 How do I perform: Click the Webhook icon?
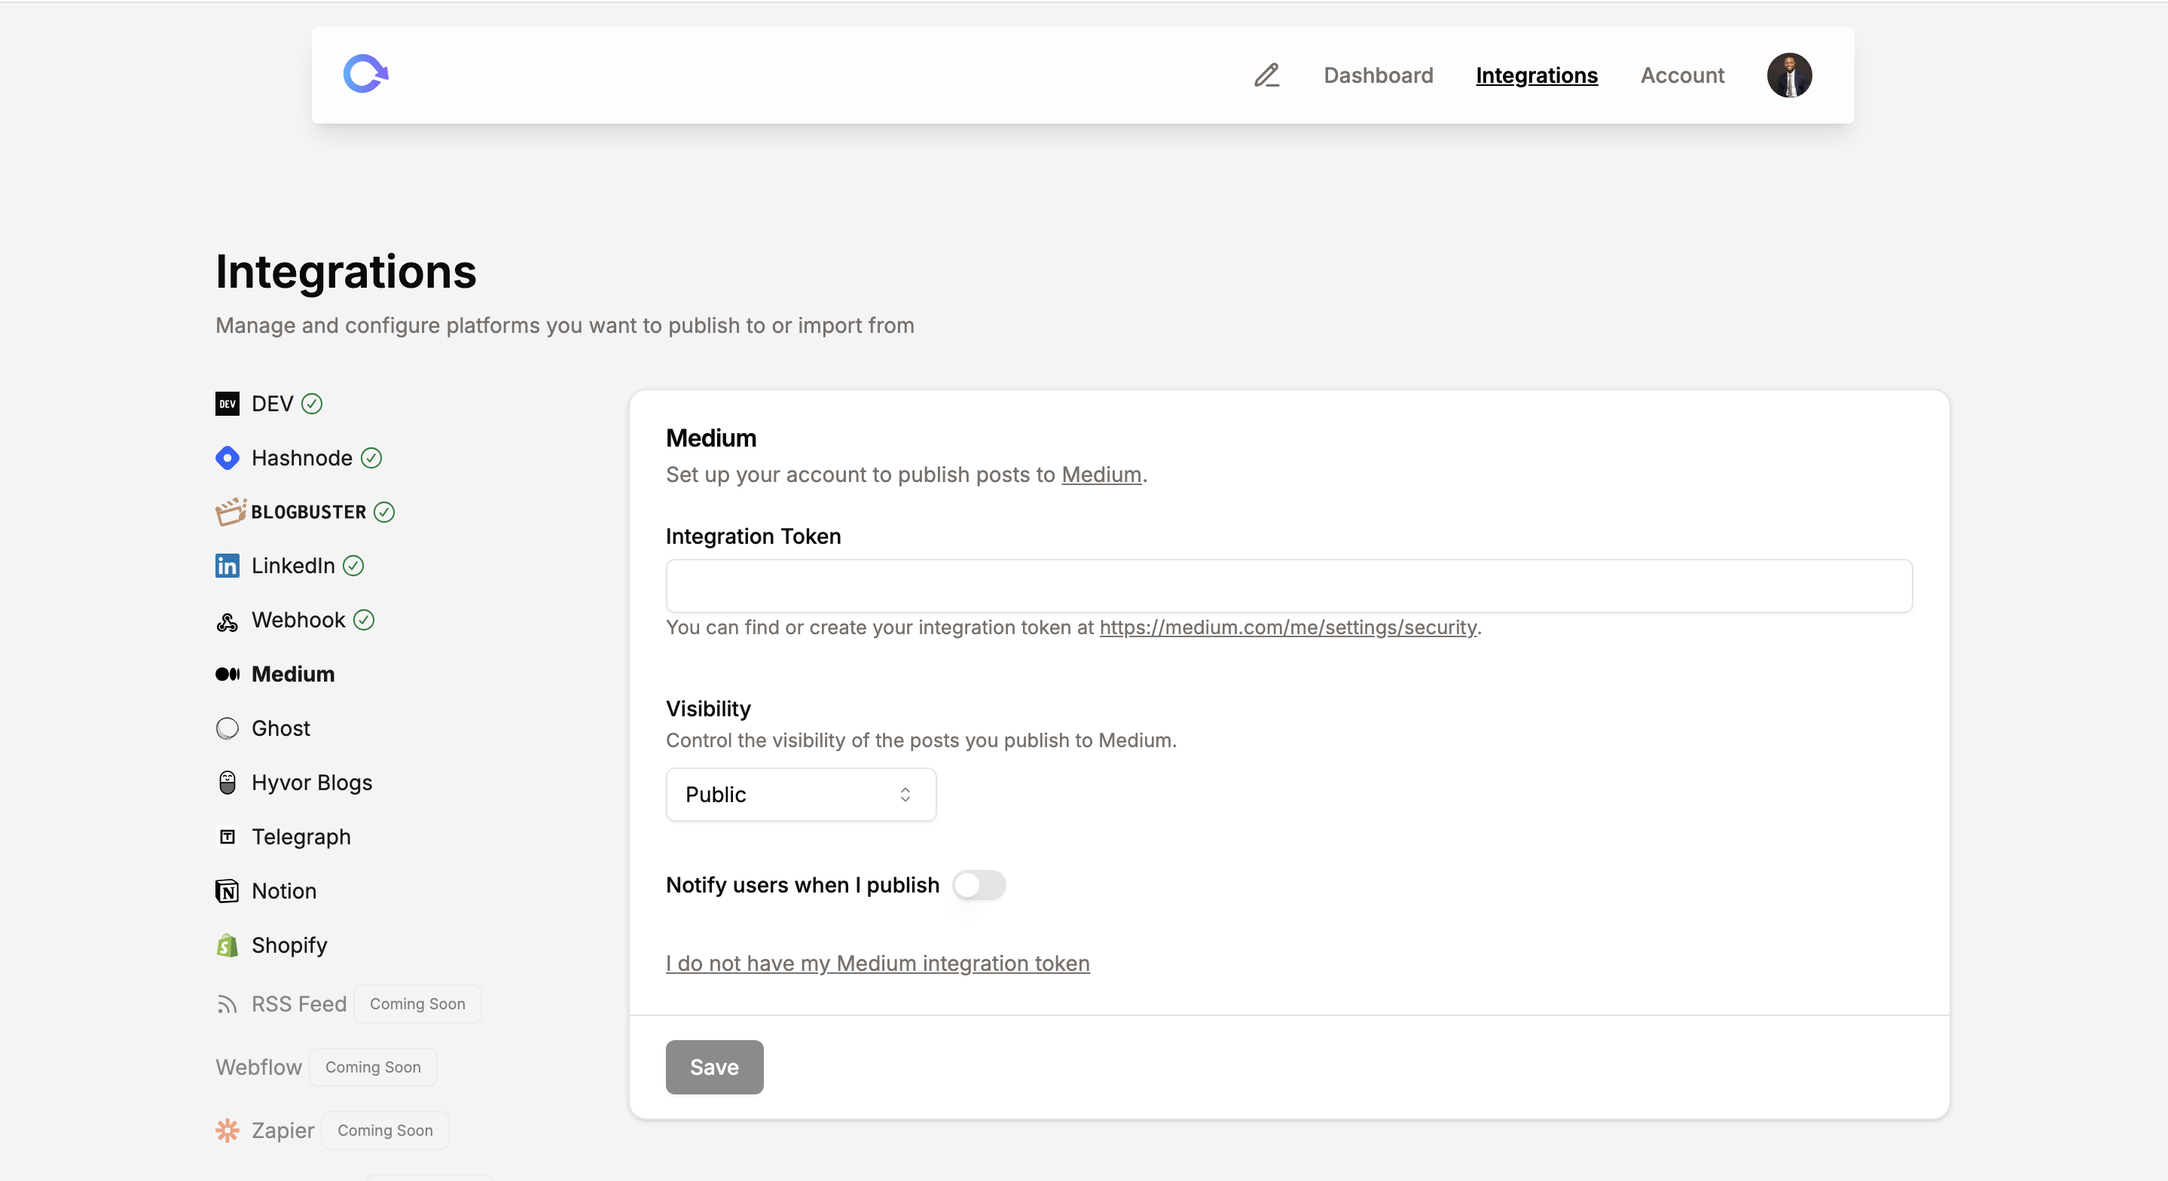coord(227,622)
